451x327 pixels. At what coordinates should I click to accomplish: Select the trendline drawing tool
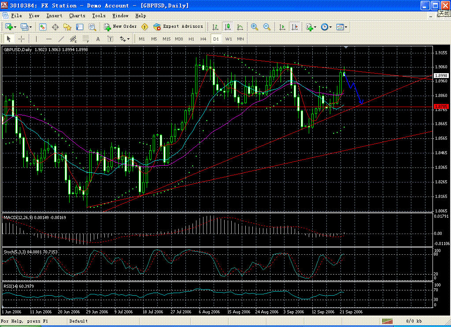click(61, 39)
